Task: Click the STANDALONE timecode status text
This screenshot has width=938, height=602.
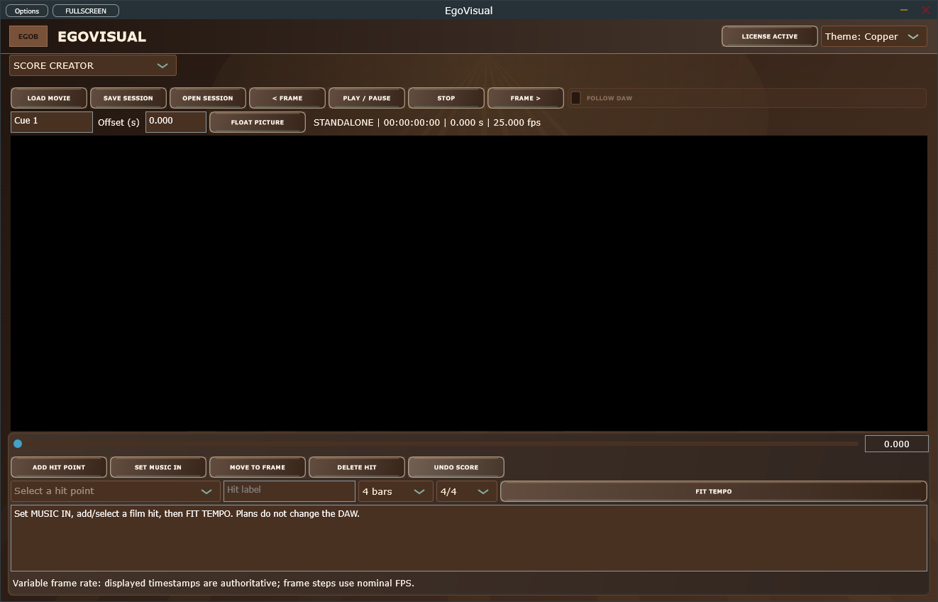Action: click(427, 122)
